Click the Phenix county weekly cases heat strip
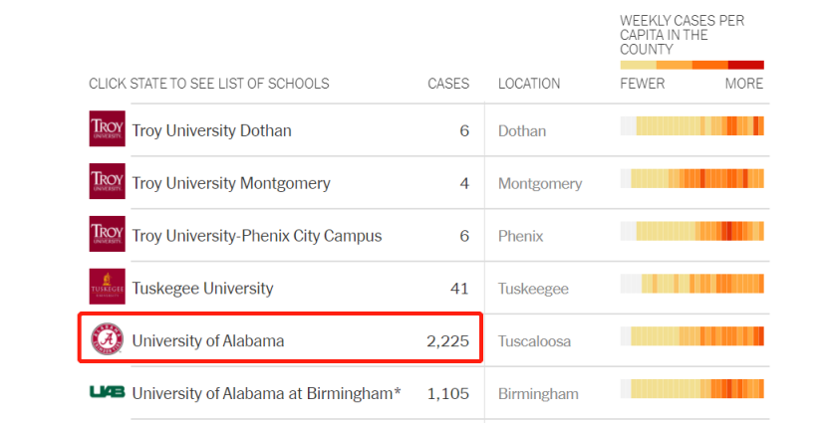 691,231
